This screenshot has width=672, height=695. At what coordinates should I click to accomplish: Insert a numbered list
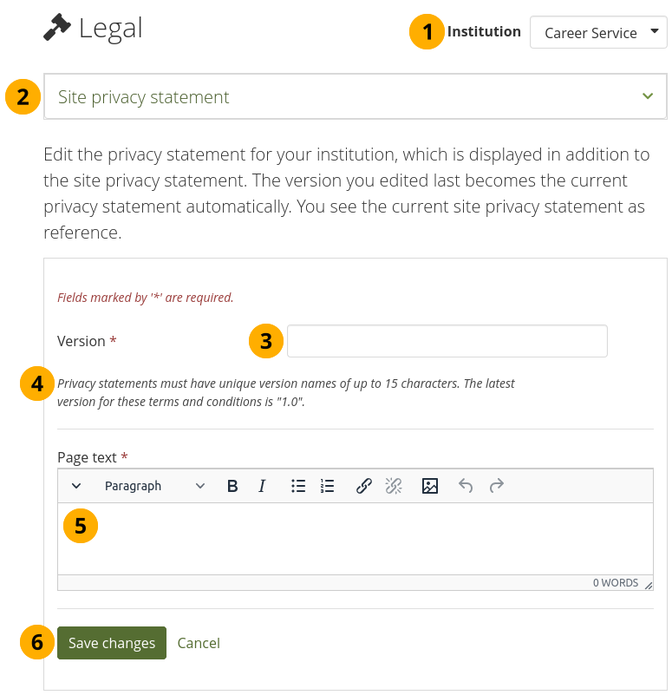pos(327,486)
